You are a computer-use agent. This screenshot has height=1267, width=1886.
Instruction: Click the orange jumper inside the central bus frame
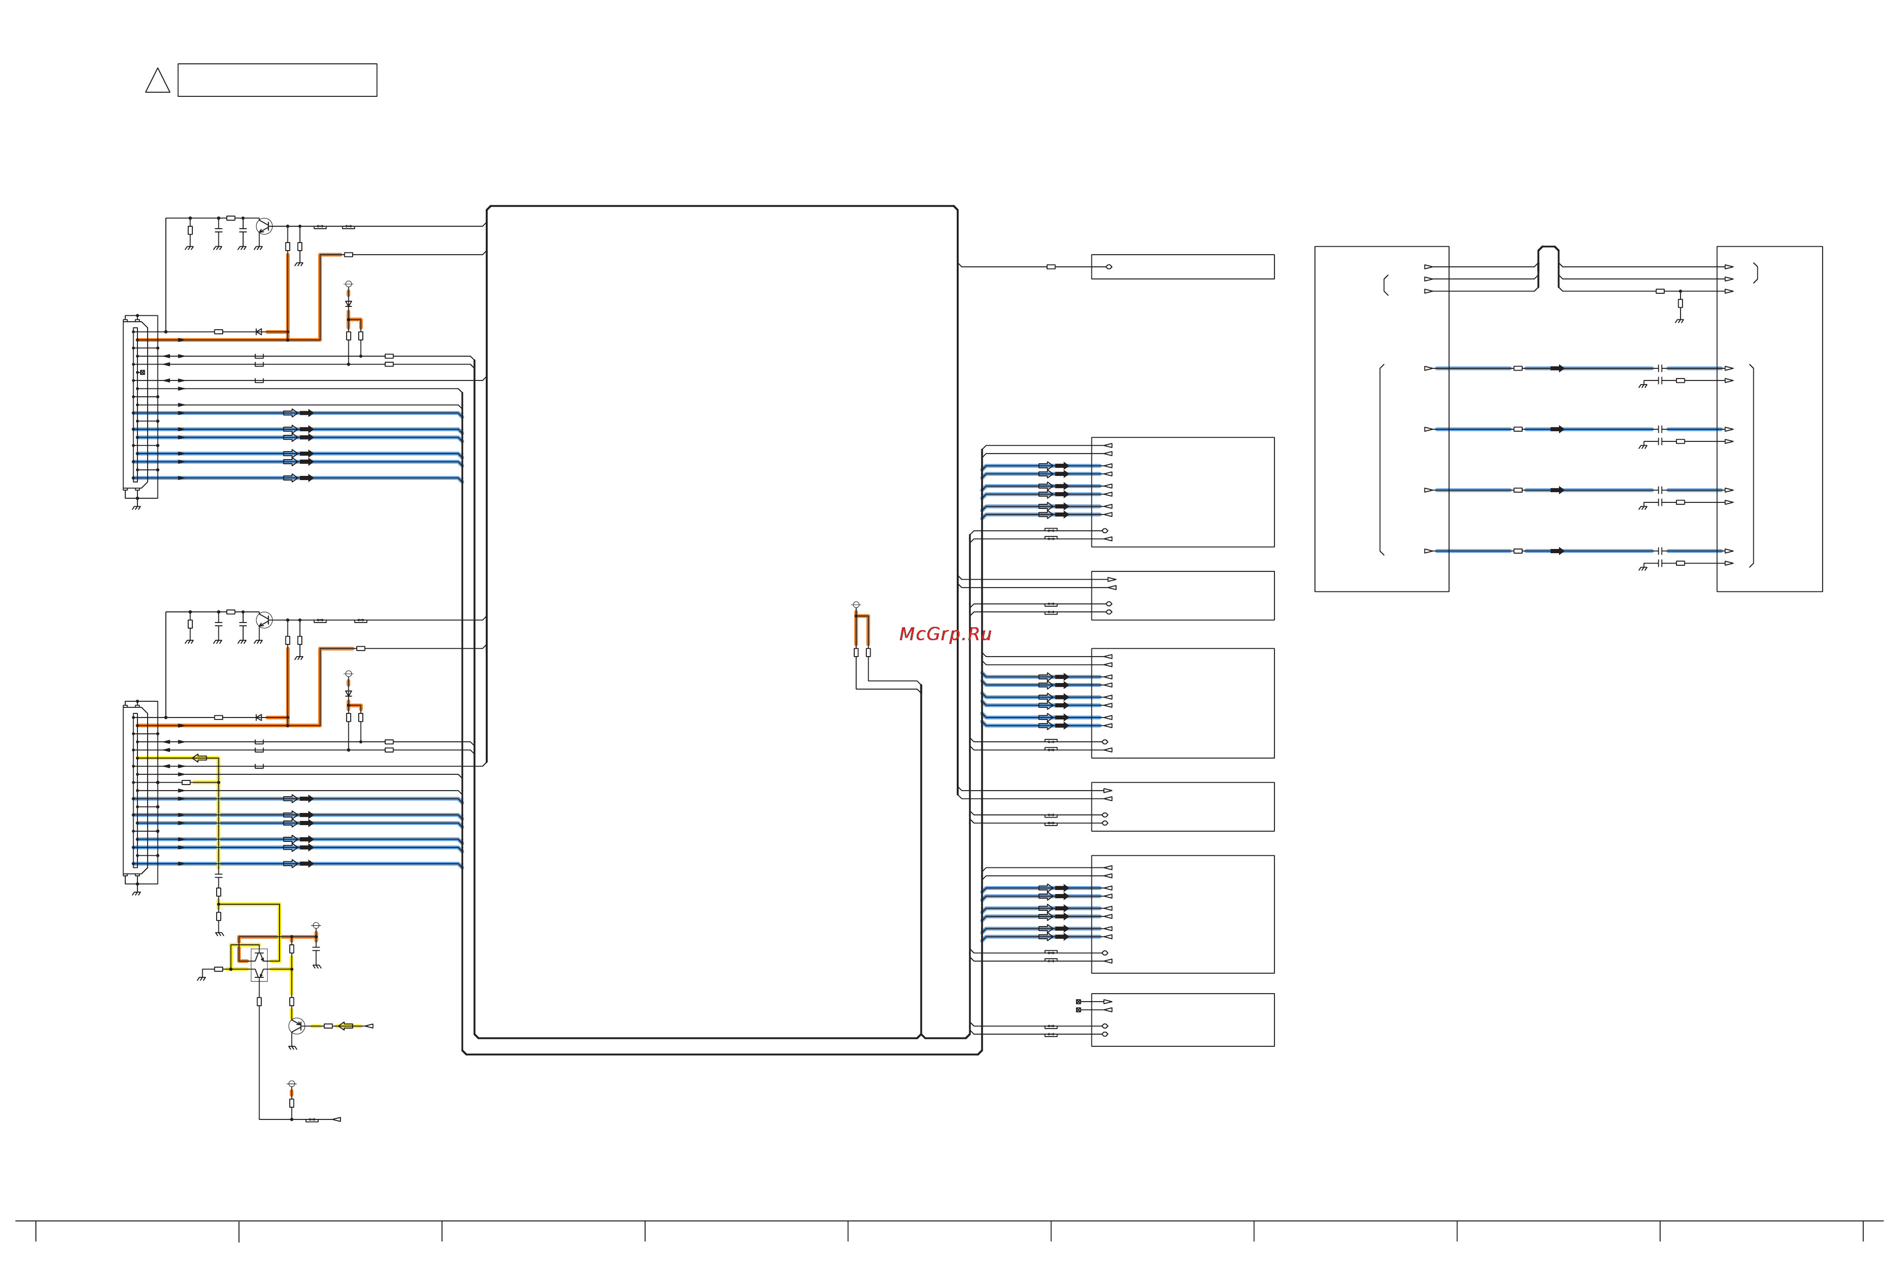coord(862,630)
